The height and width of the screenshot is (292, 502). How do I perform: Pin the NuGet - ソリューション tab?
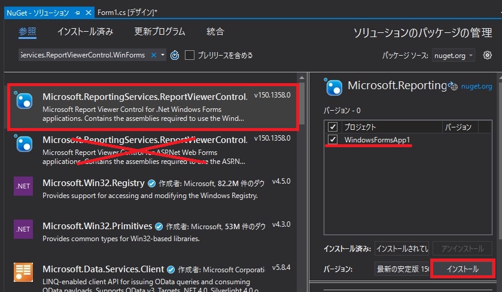pos(77,13)
